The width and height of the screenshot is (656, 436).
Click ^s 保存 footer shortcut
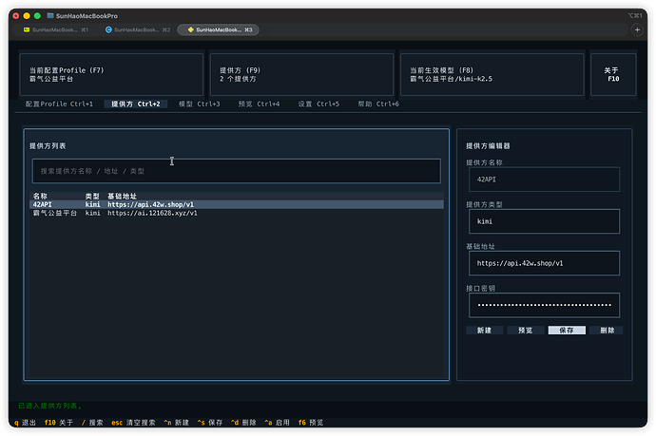click(x=209, y=423)
